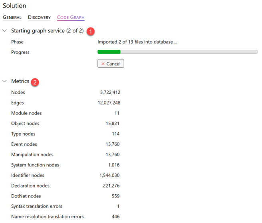Select the Nodes value 3,722,412

(x=110, y=92)
